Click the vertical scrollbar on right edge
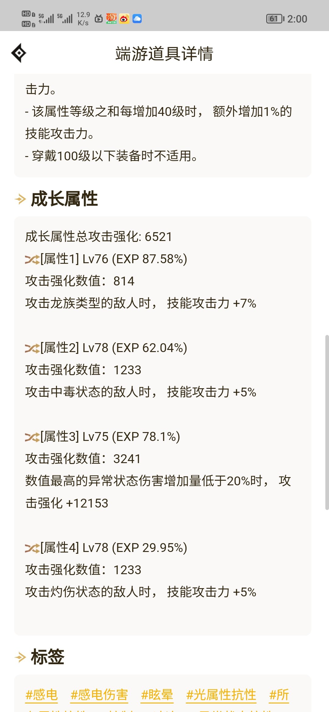329x712 pixels. pos(327,422)
